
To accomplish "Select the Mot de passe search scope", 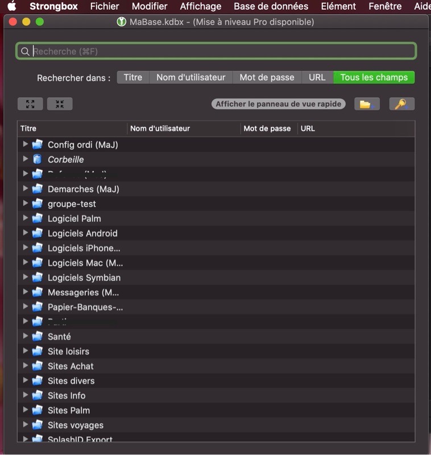I will point(267,77).
